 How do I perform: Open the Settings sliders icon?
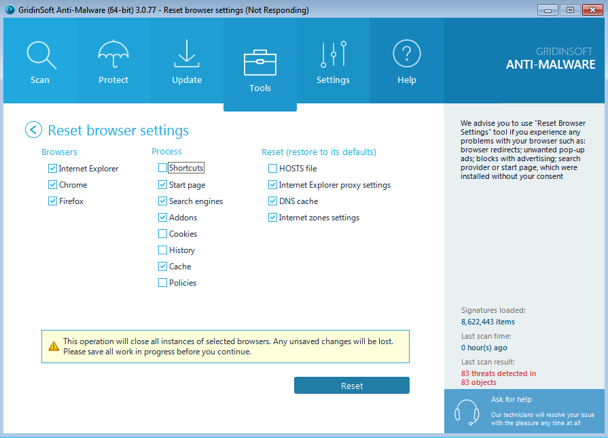point(333,54)
